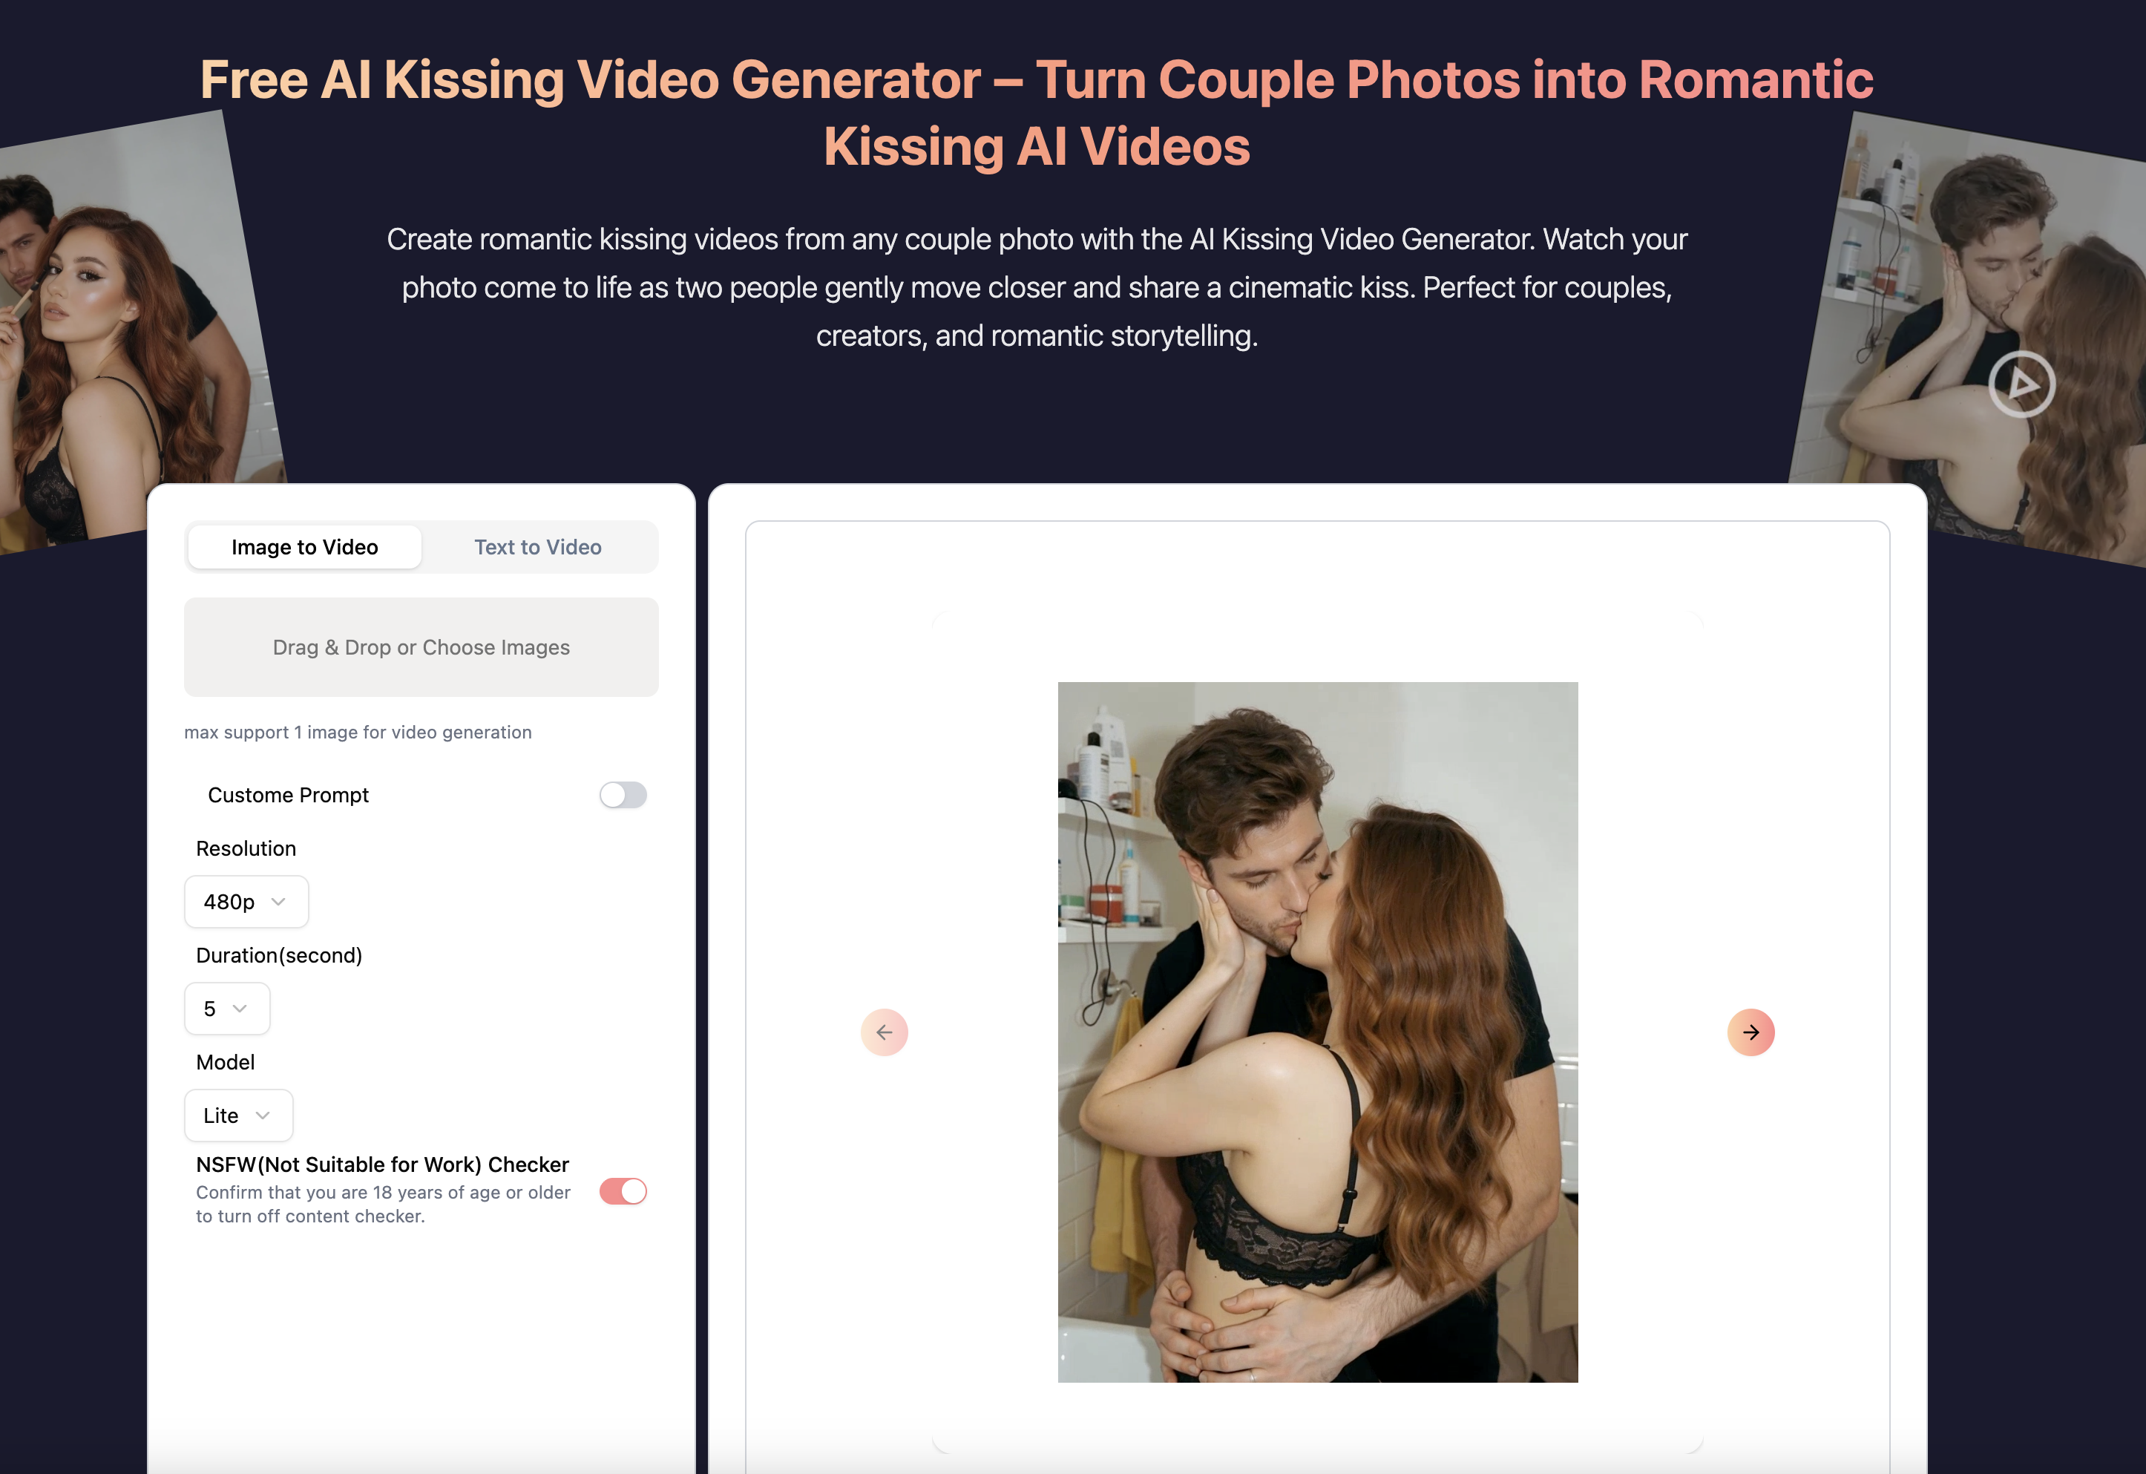This screenshot has height=1474, width=2146.
Task: Click the 'max support 1 image for video generation' note
Action: click(x=358, y=733)
